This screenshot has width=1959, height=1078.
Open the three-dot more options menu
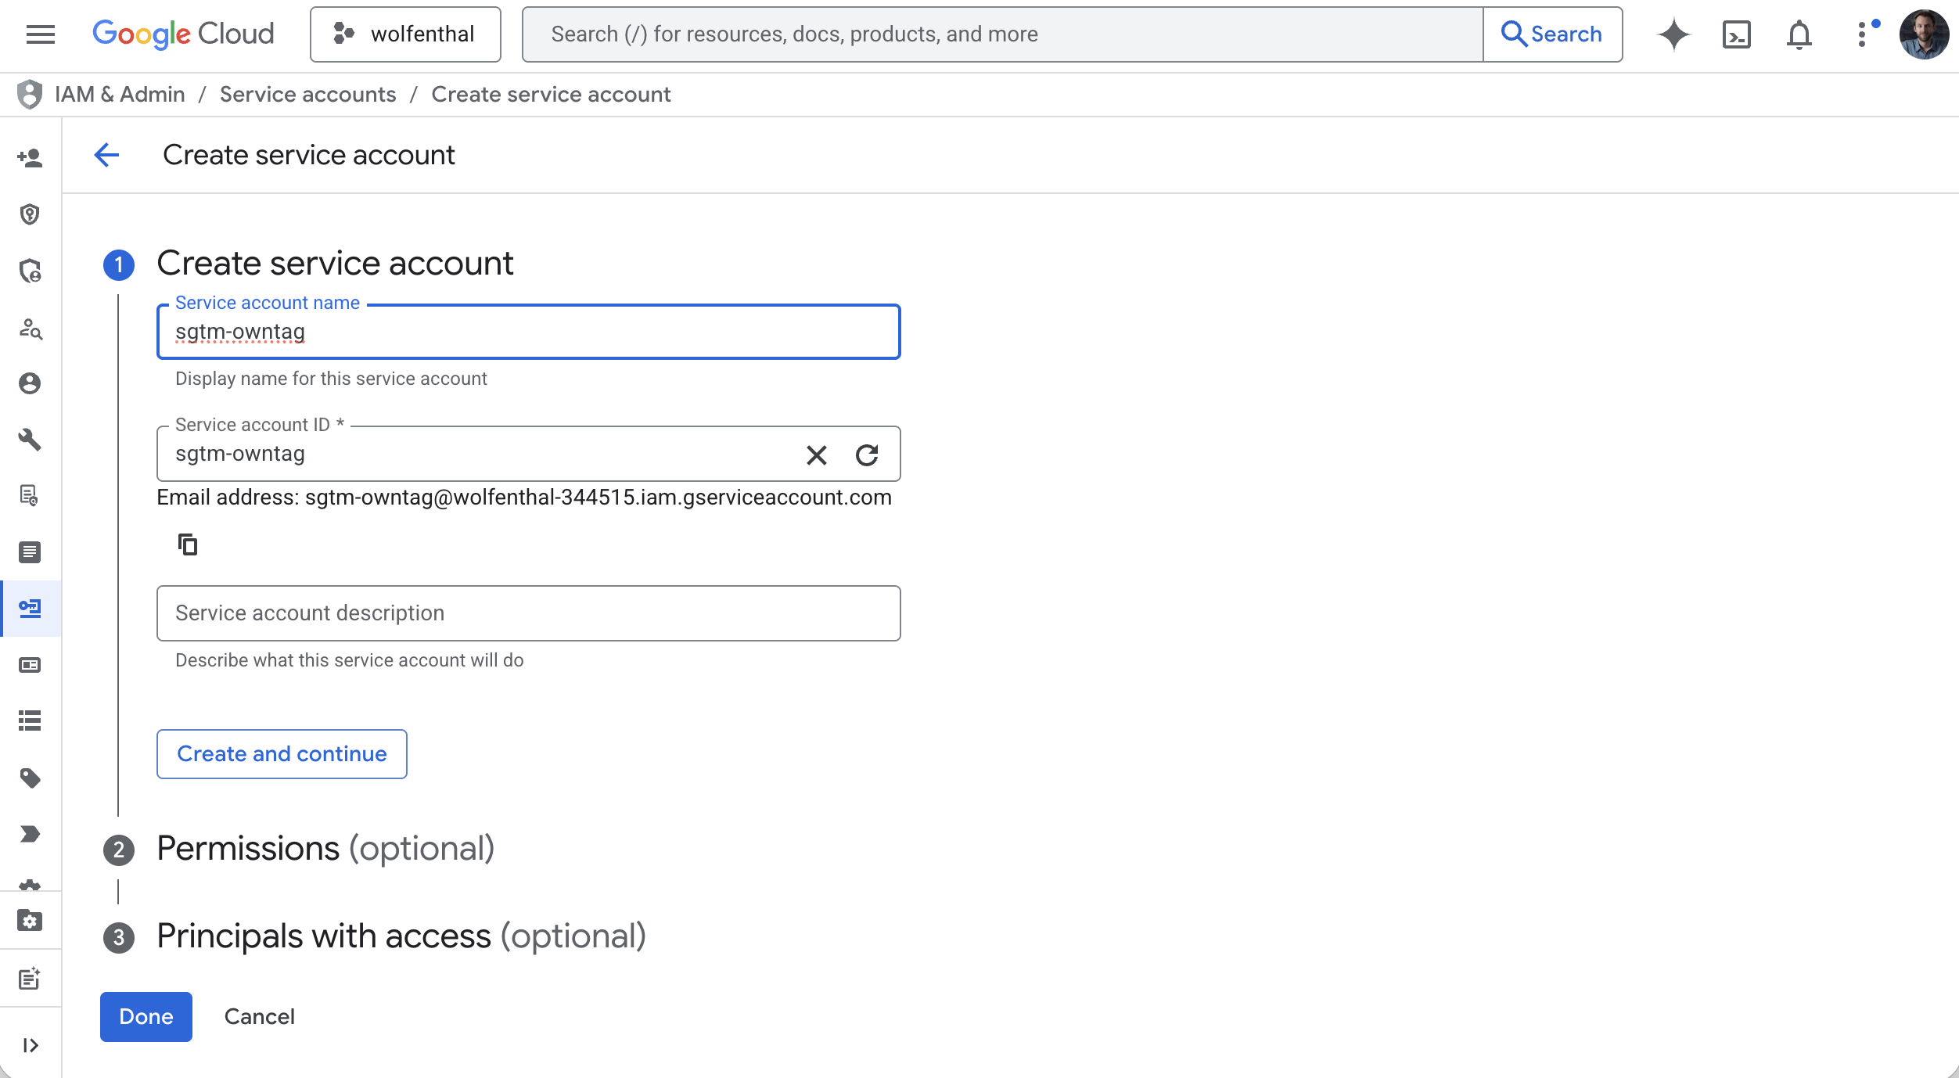click(x=1863, y=34)
